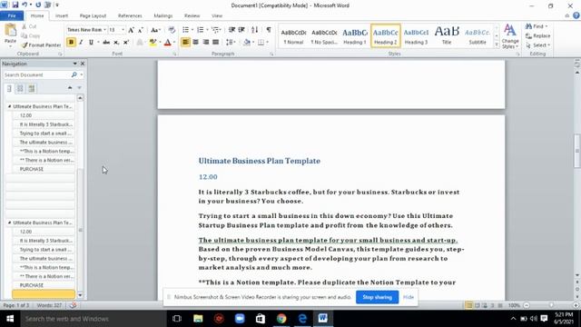Switch to the Insert tab
581x327 pixels.
pos(62,15)
